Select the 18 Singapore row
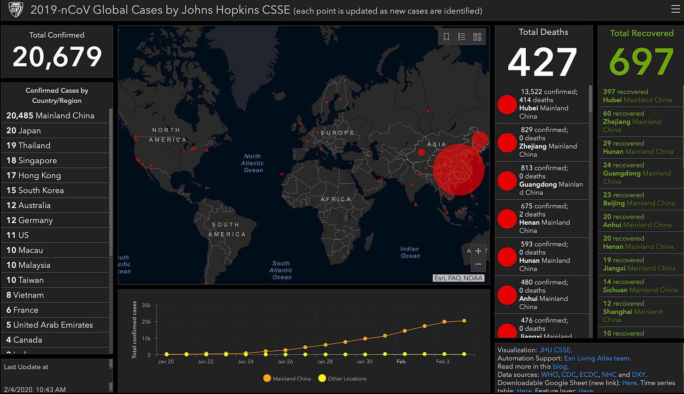Screen dimensions: 684x394 (55, 160)
